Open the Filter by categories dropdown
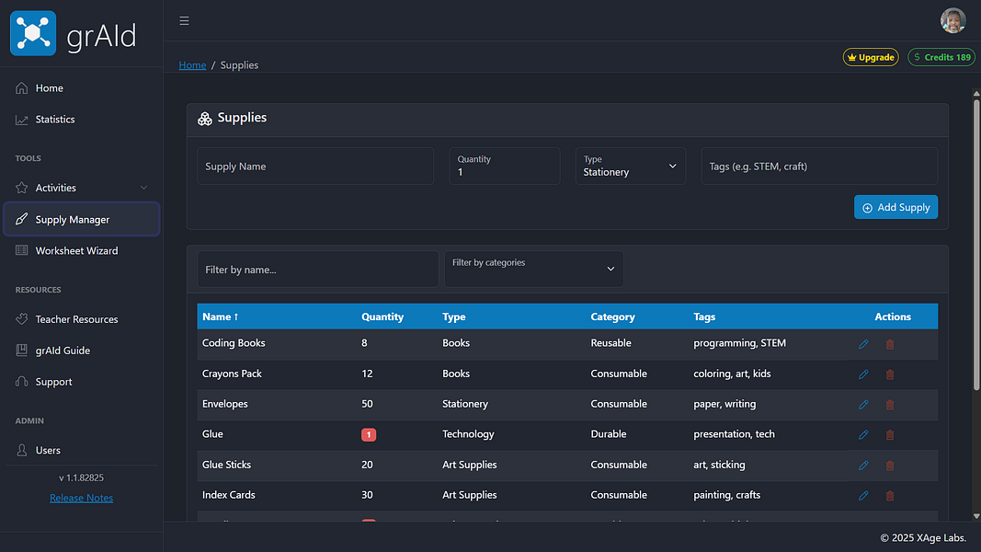 click(x=533, y=269)
